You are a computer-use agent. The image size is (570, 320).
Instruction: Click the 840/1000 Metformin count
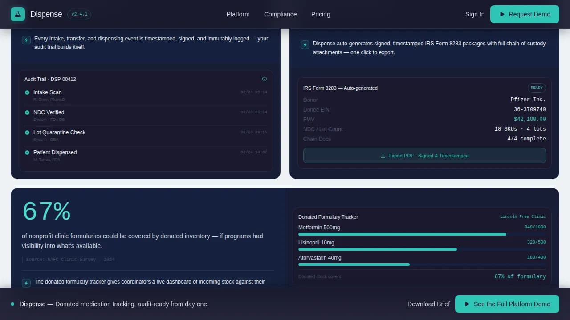535,227
